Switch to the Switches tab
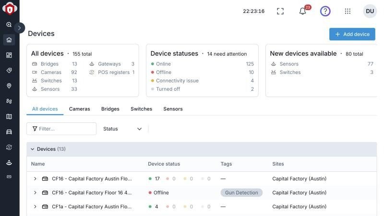Screen dimensions: 384x216 point(141,109)
